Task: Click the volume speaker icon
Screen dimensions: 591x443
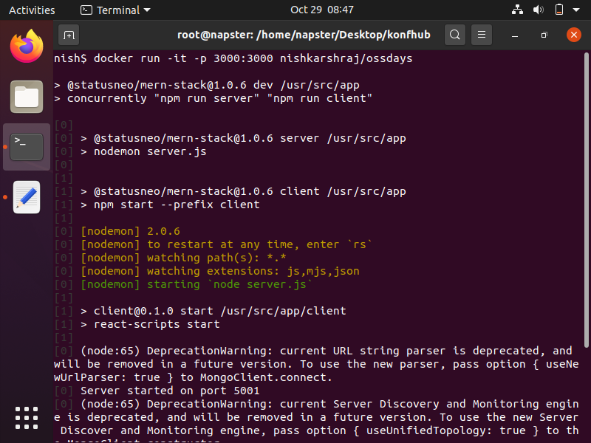Action: click(539, 10)
